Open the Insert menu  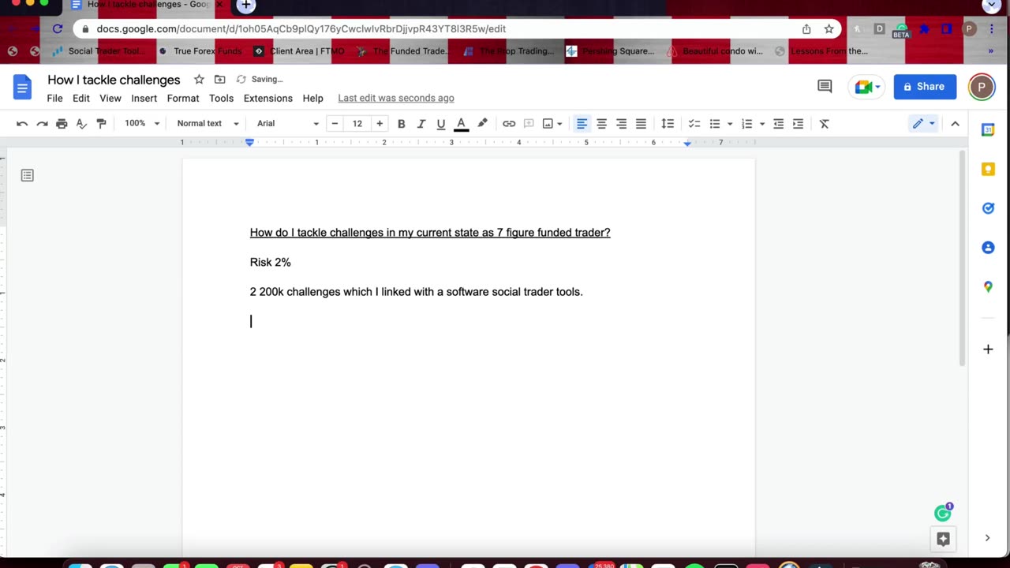pos(144,99)
